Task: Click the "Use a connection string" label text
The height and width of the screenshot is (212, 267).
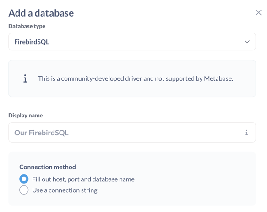Action: (x=65, y=190)
